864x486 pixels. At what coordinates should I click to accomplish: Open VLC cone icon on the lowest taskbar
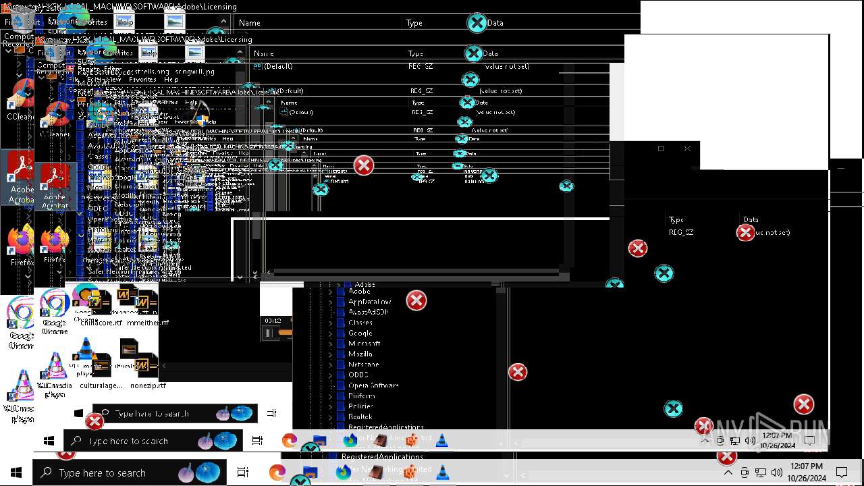click(x=442, y=472)
